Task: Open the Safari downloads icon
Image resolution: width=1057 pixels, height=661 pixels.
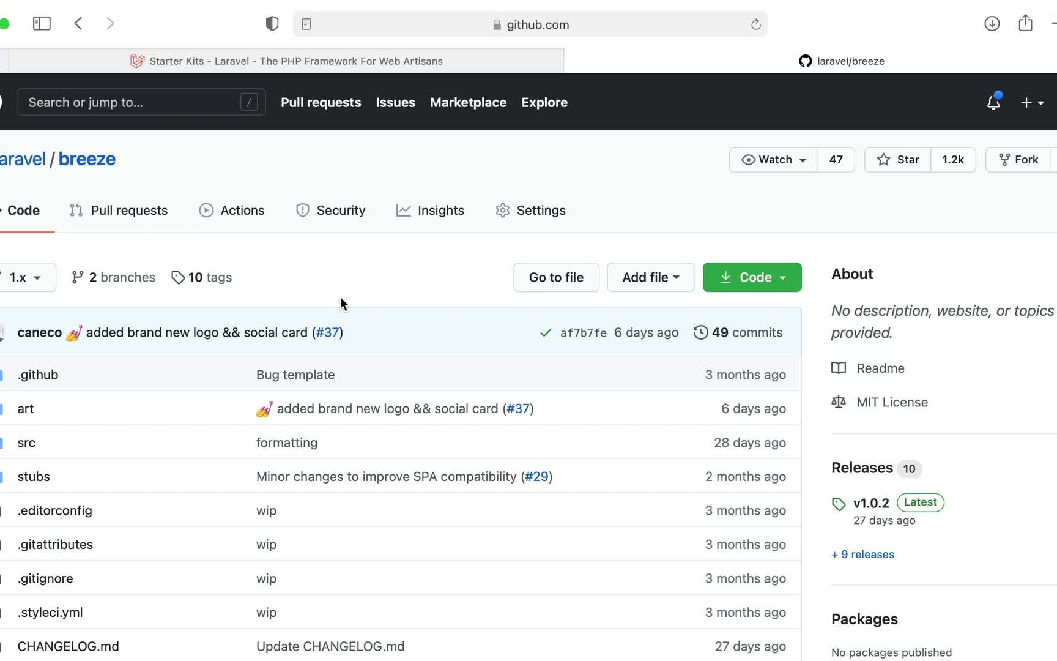Action: pos(992,24)
